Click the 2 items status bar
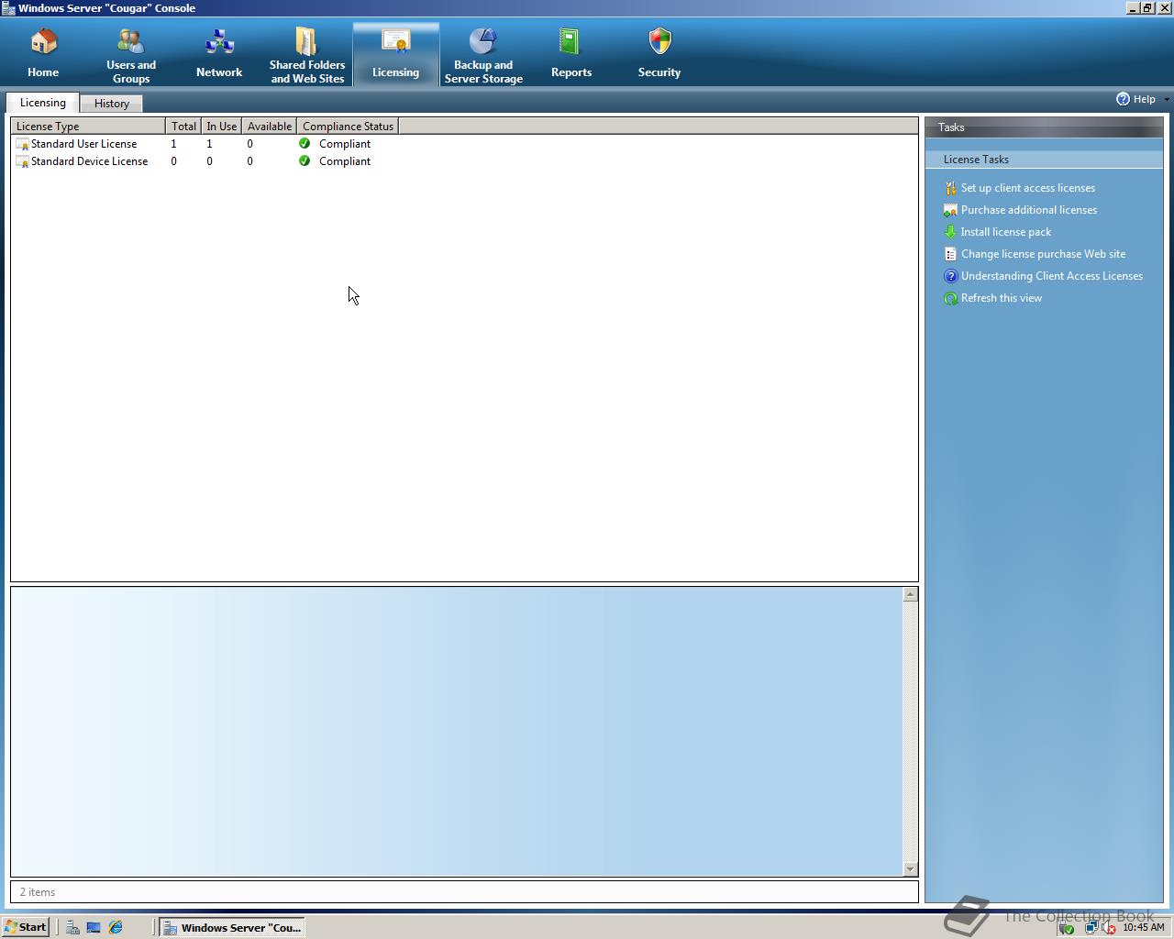 (464, 892)
